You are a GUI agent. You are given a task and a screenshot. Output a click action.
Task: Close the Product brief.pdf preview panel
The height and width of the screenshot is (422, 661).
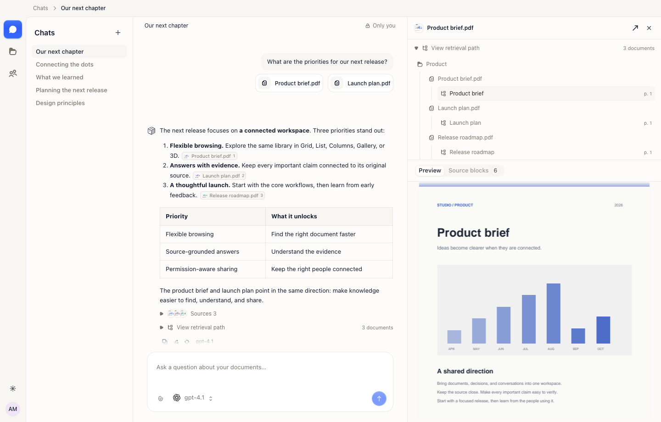click(x=649, y=28)
